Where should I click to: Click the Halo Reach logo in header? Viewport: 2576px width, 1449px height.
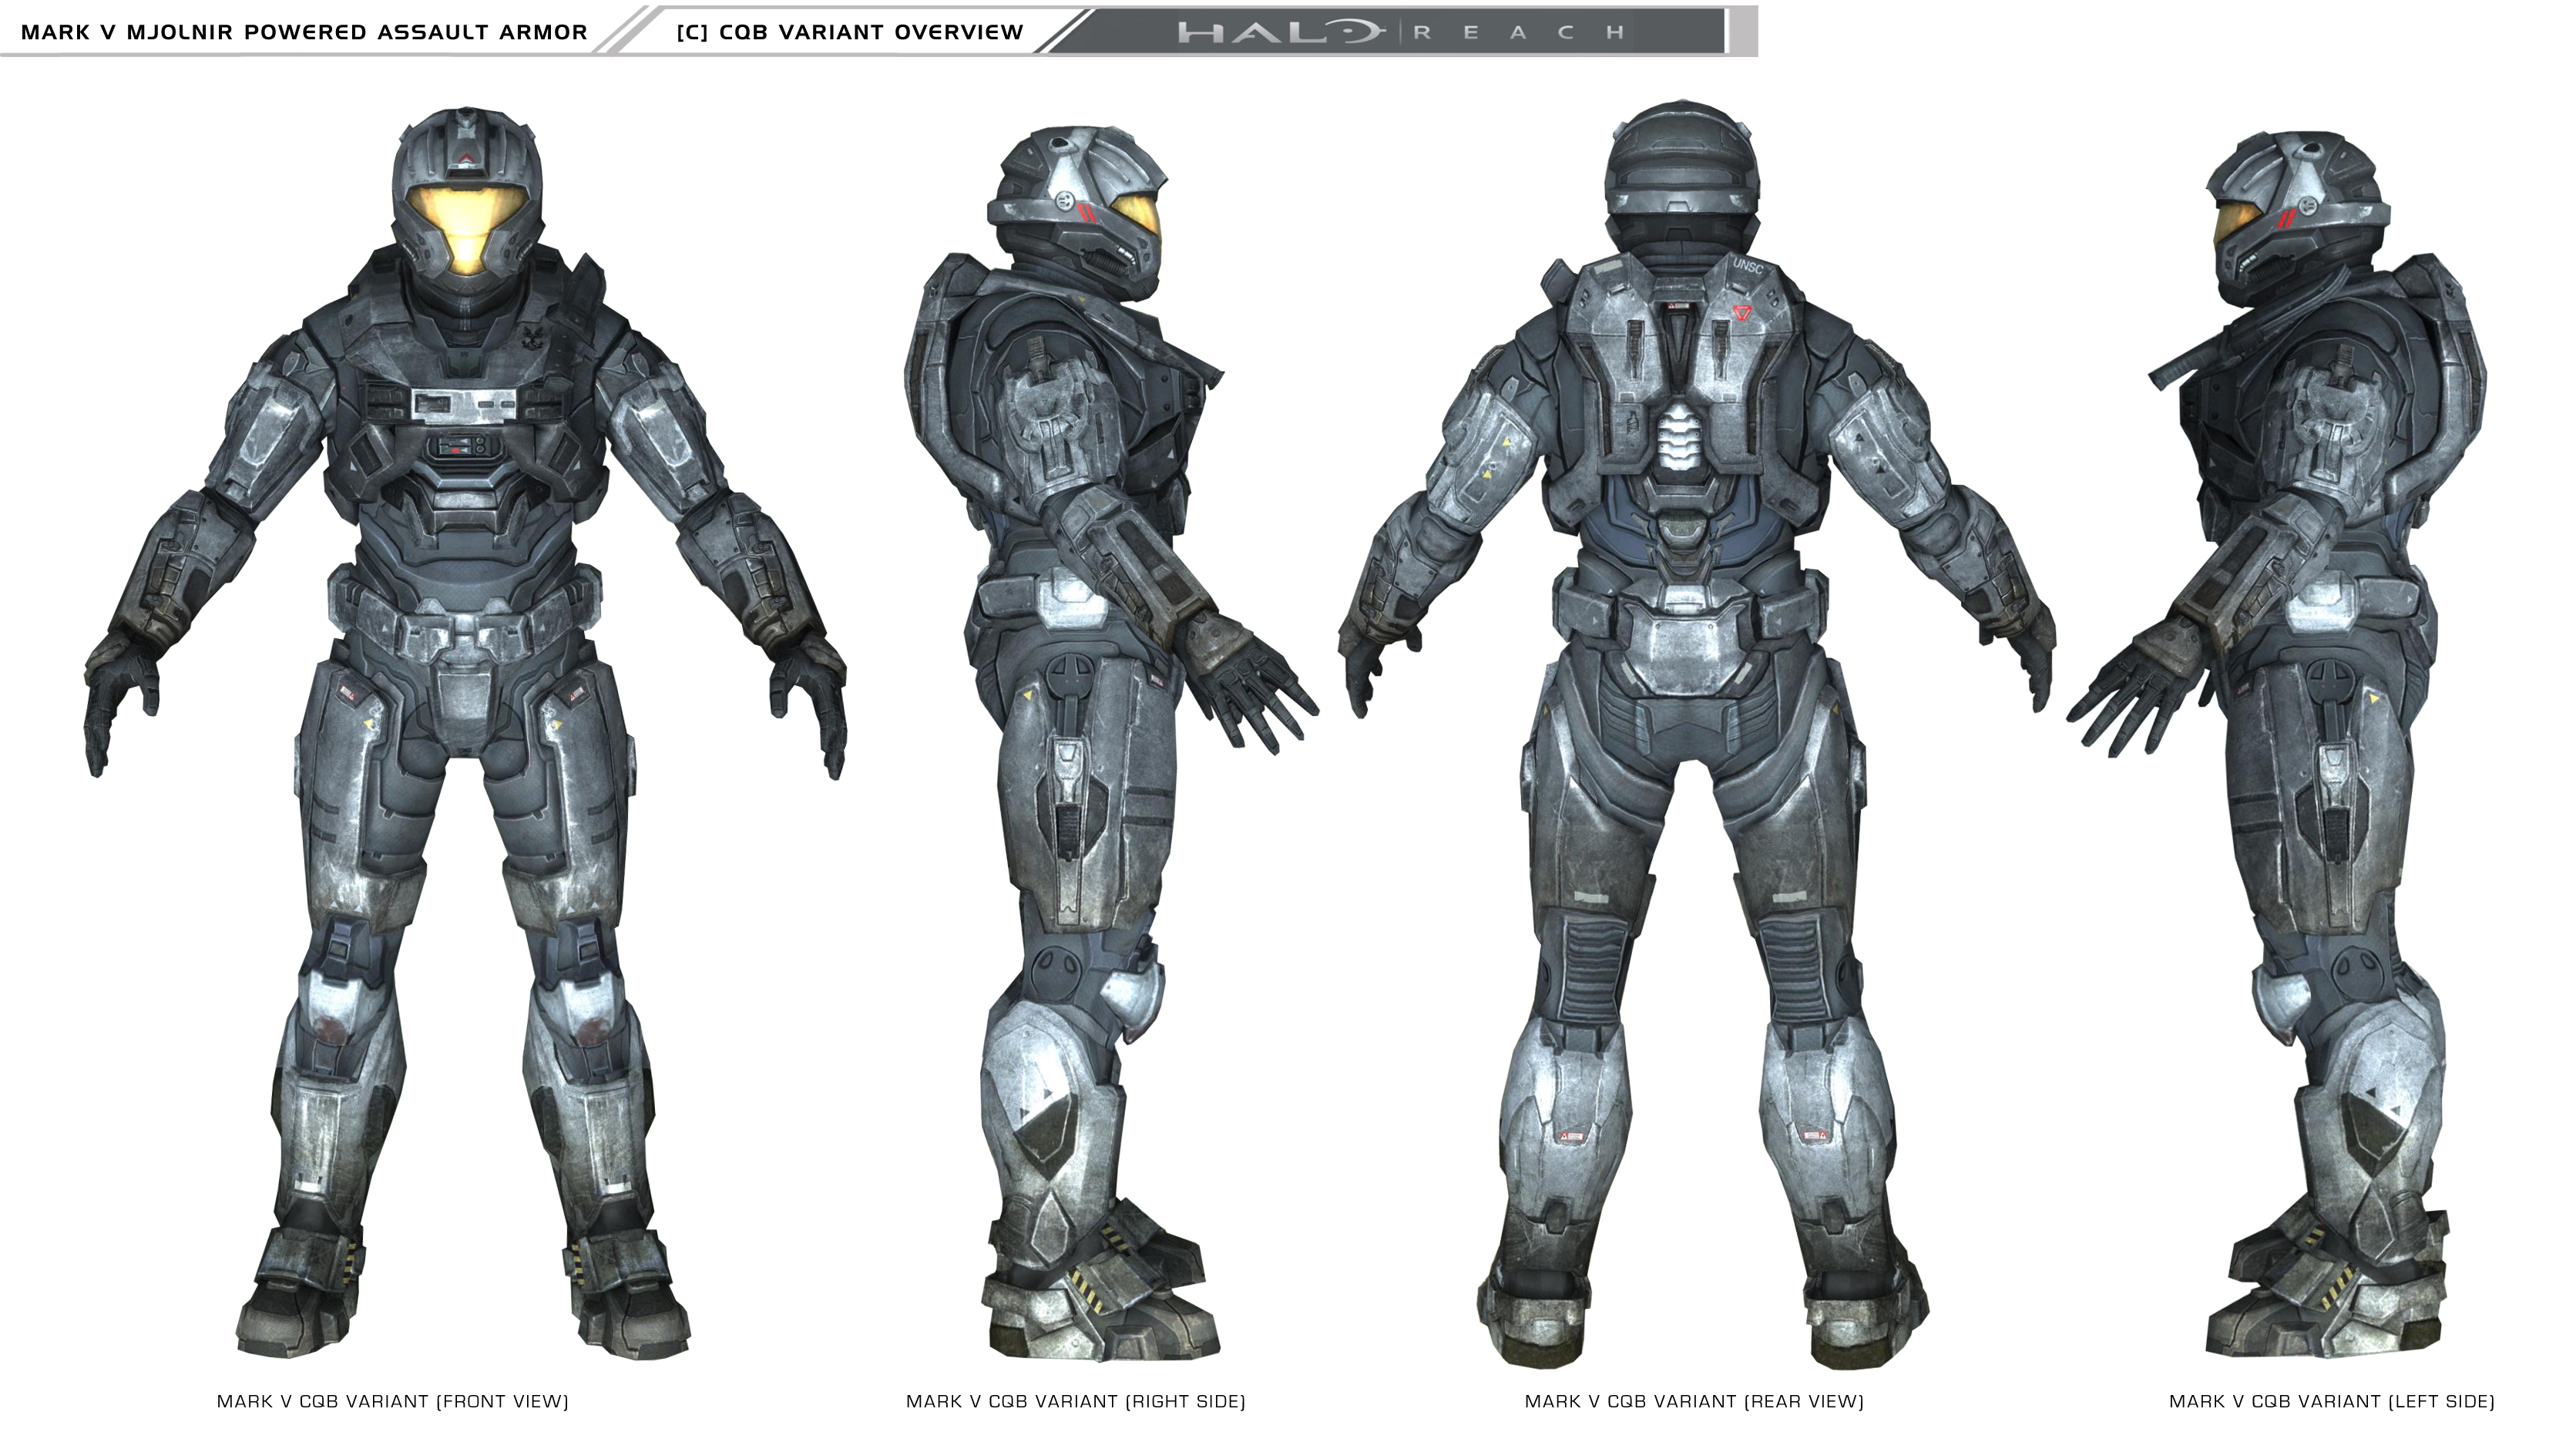click(1400, 32)
